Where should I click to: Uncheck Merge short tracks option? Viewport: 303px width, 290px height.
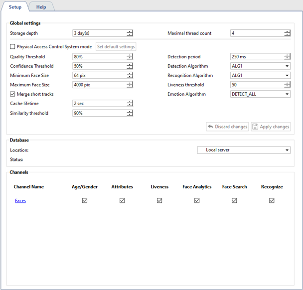[x=13, y=94]
